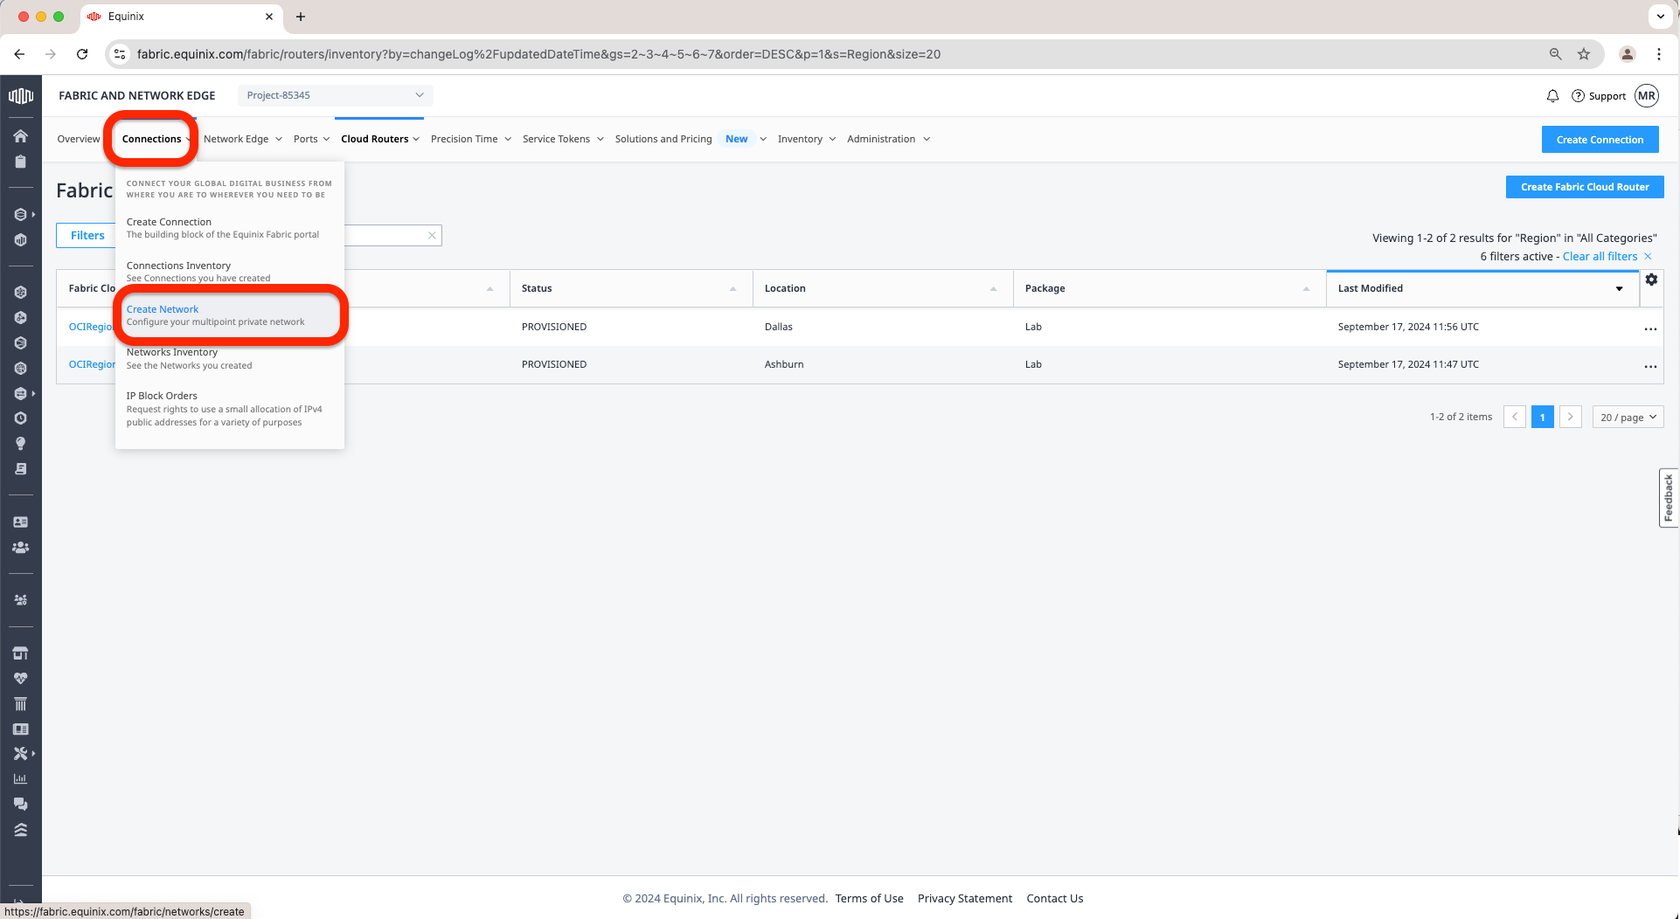The height and width of the screenshot is (919, 1680).
Task: Open row actions for Dallas router
Action: pyautogui.click(x=1649, y=328)
